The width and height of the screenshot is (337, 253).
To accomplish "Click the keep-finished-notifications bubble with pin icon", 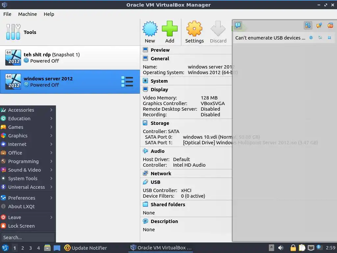I will [319, 25].
